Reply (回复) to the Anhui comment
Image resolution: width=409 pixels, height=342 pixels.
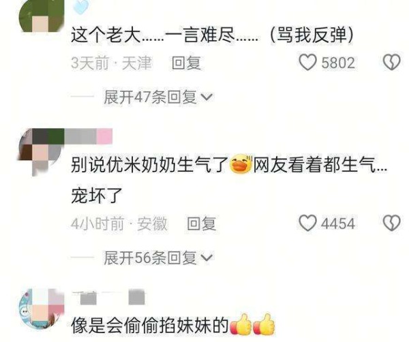coord(202,223)
